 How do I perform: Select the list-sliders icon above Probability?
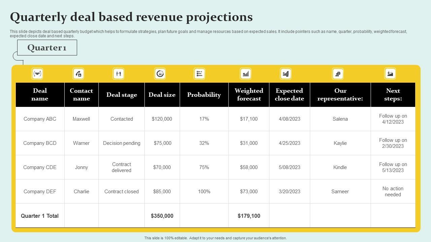click(199, 74)
